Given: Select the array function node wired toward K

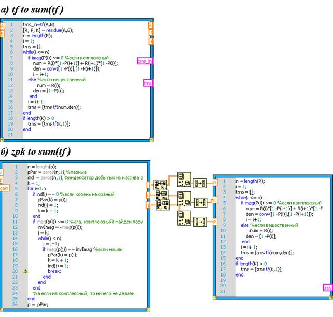Looking at the screenshot, I should click(184, 199).
